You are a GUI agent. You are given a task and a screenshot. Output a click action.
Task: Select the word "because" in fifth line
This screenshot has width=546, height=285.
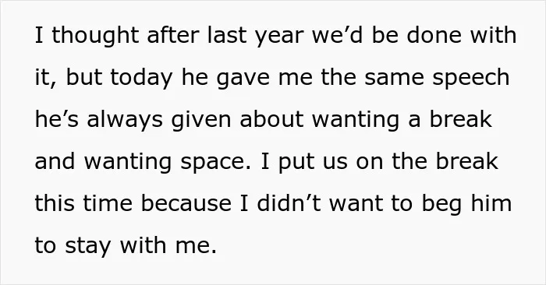point(186,203)
